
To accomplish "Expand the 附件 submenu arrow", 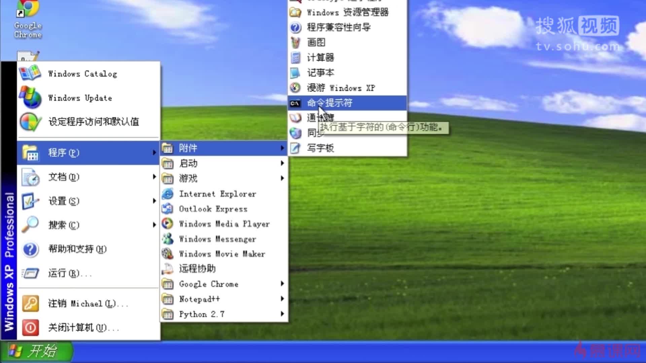I will 282,148.
